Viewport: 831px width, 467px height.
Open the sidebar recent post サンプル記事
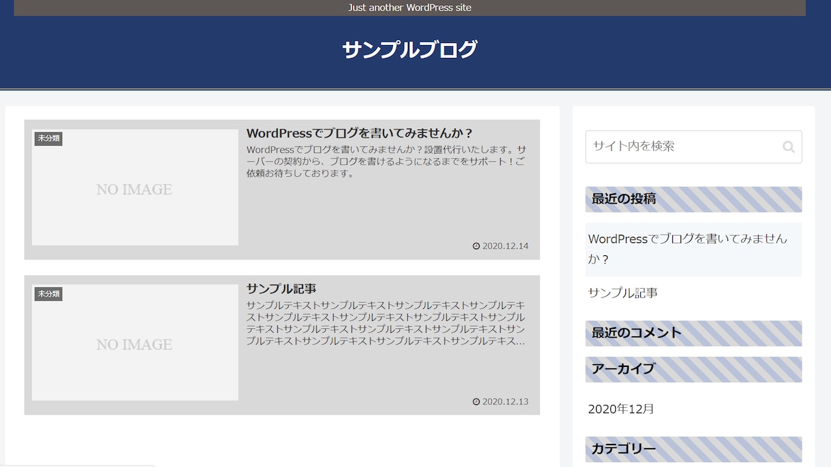click(623, 293)
